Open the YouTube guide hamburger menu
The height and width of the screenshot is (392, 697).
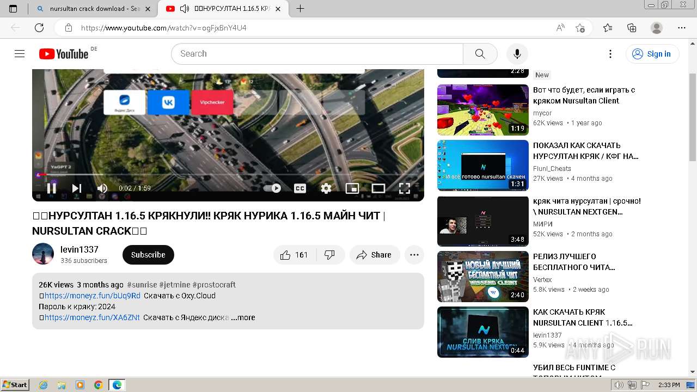click(x=20, y=53)
